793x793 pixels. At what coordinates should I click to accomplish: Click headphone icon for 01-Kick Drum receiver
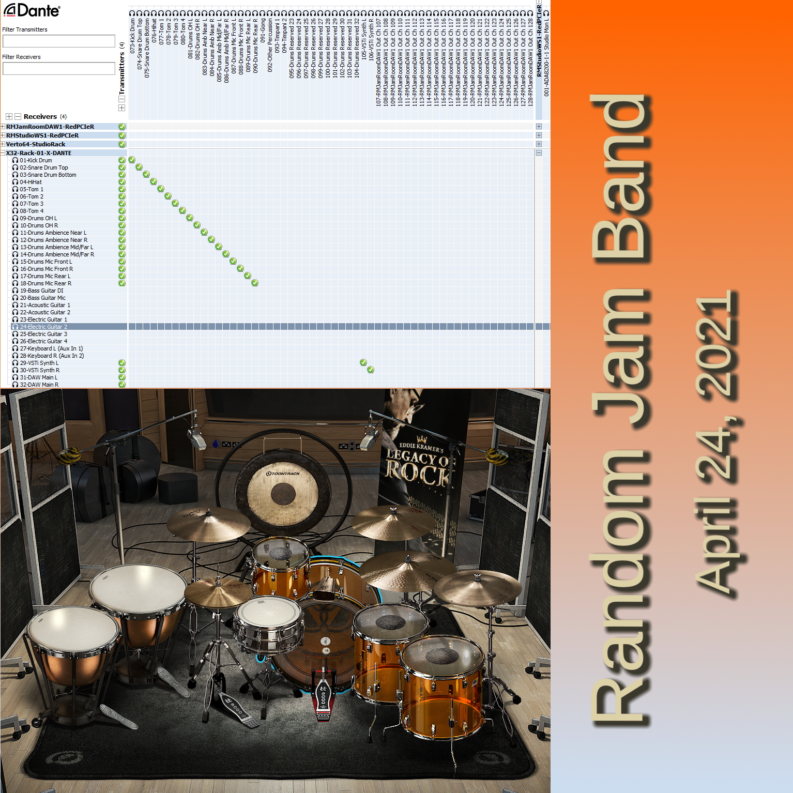[x=15, y=161]
